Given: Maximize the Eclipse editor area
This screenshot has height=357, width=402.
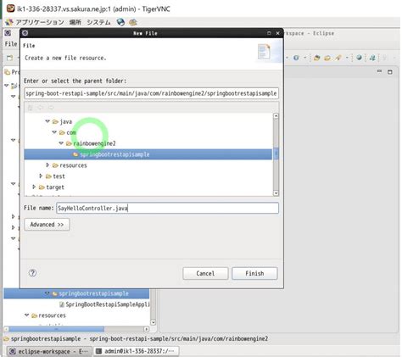Looking at the screenshot, I should [390, 72].
